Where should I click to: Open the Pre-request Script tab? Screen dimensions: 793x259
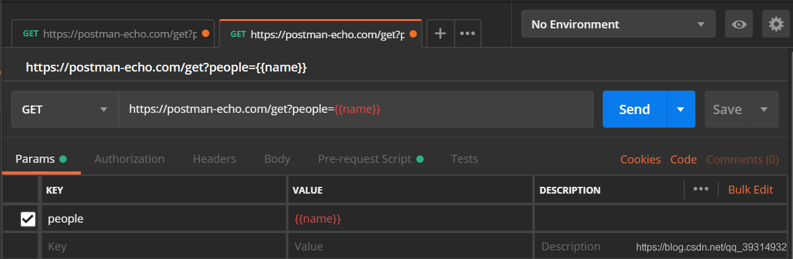coord(371,159)
